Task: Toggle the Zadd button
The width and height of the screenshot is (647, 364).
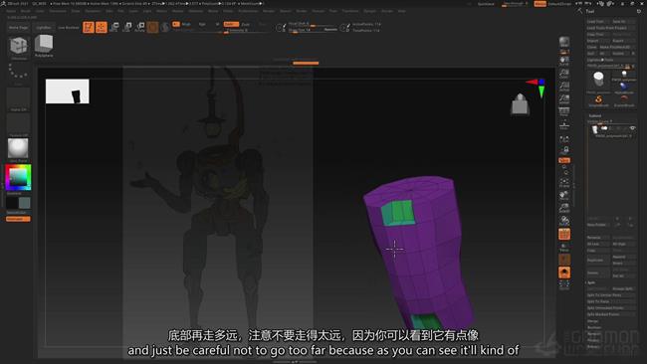Action: 231,24
